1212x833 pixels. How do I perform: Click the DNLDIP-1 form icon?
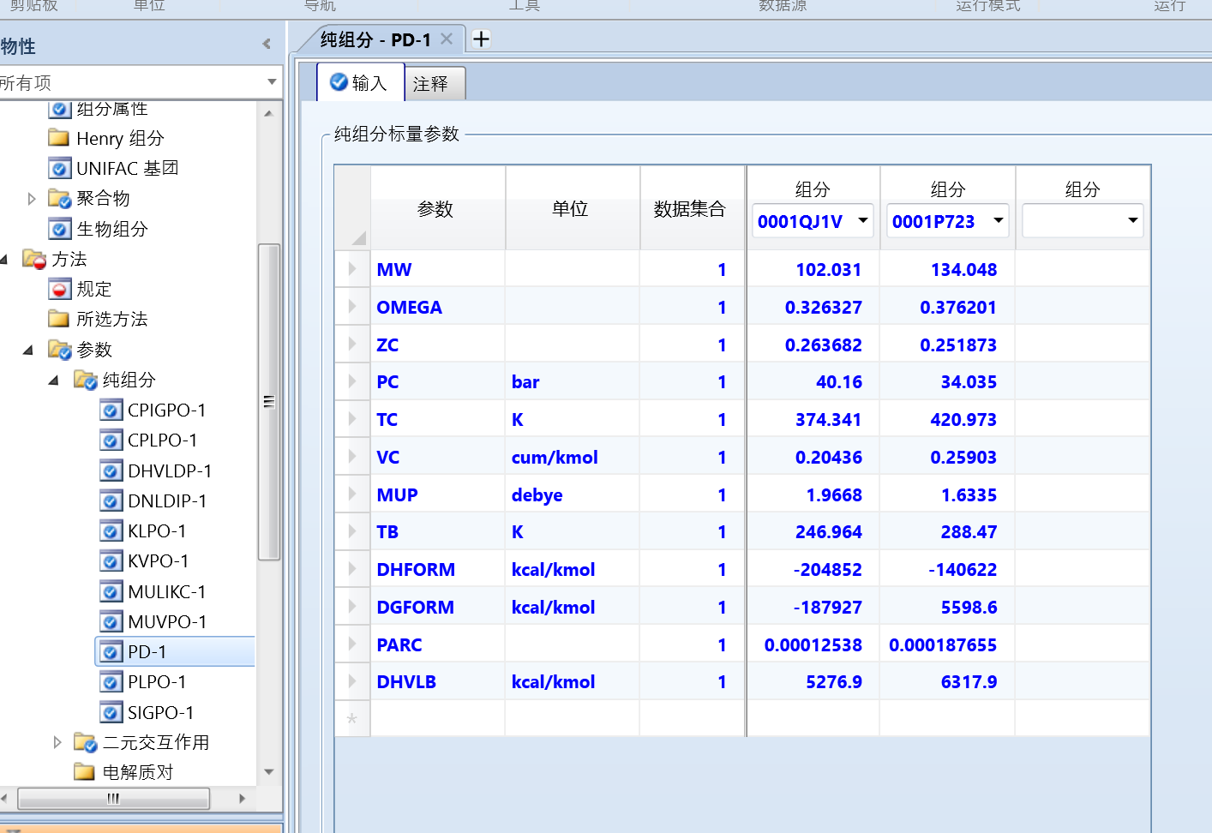pos(111,501)
